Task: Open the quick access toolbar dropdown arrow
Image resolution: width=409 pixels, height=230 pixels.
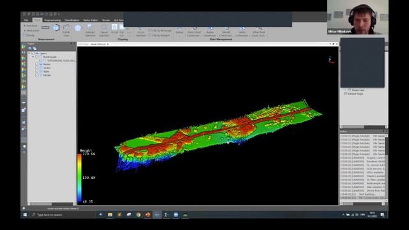Action: 59,14
